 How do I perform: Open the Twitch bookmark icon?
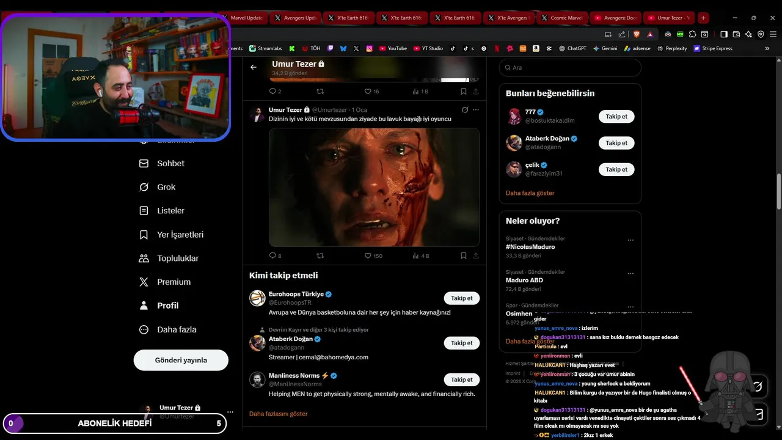[331, 48]
